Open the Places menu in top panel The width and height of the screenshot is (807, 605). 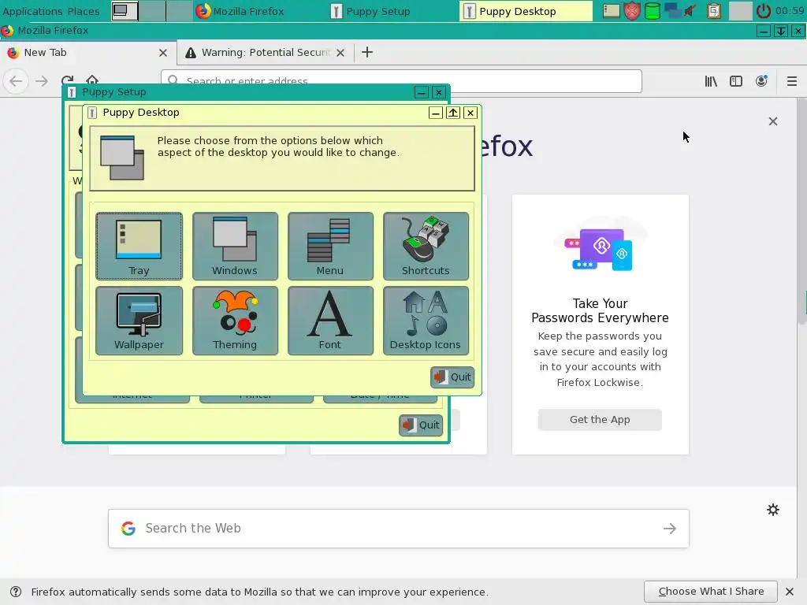(x=83, y=11)
